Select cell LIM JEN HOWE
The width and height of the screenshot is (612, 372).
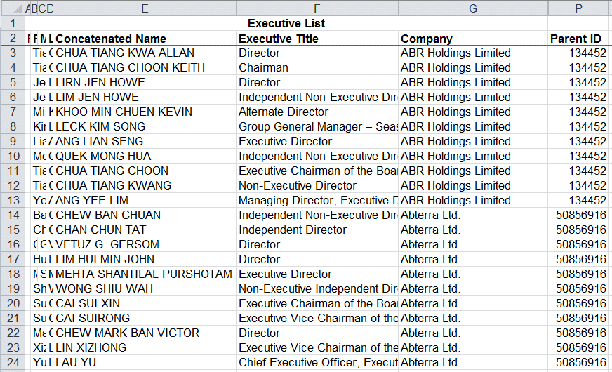coord(145,97)
